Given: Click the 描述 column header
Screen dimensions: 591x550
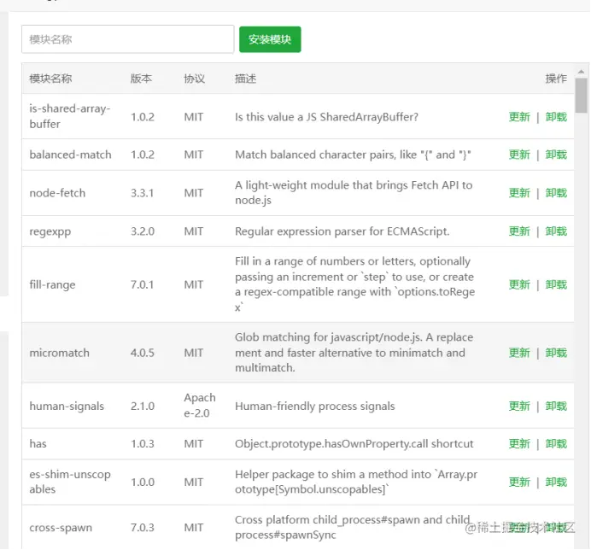Looking at the screenshot, I should [245, 79].
